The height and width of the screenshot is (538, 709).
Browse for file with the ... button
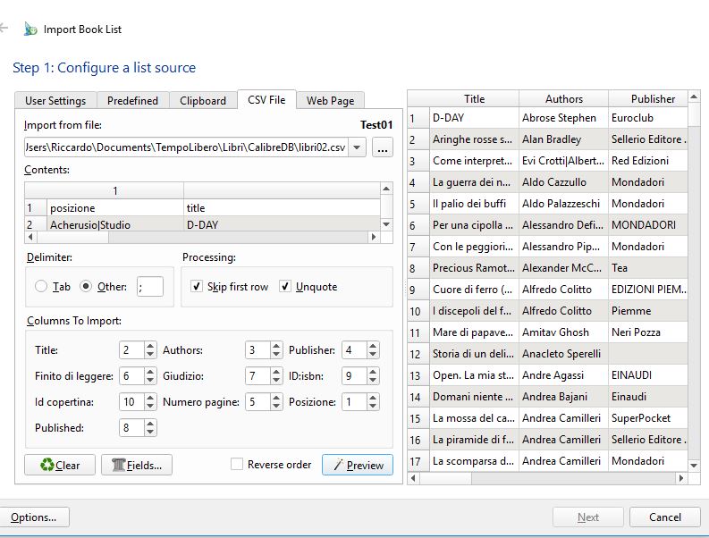point(383,147)
